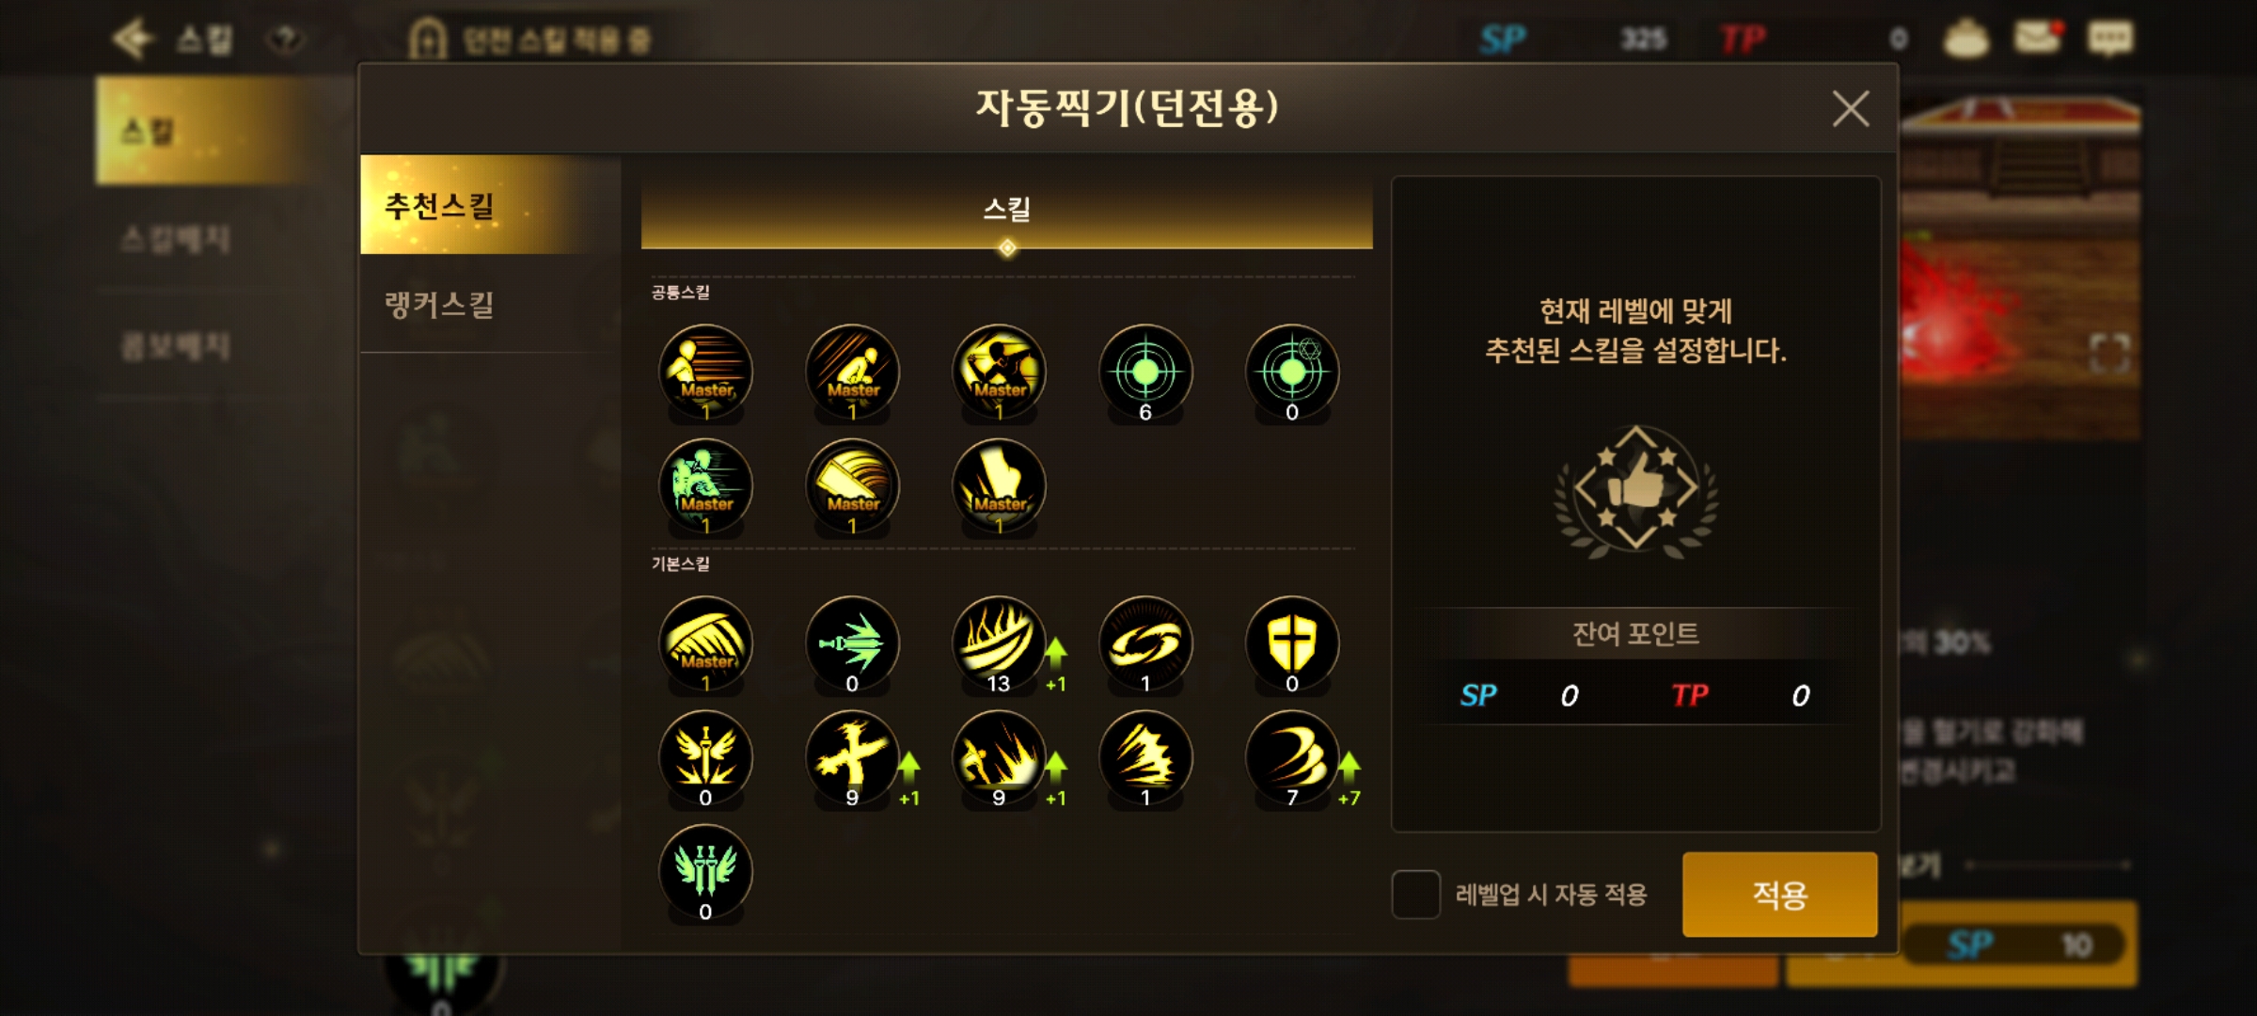2257x1016 pixels.
Task: Select the golden winged sword skill at 0
Action: tap(705, 757)
